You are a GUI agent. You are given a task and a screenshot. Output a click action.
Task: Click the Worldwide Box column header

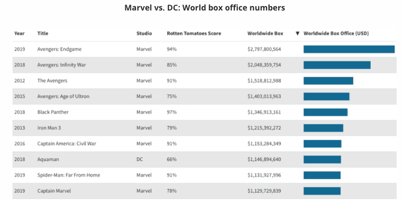(265, 33)
